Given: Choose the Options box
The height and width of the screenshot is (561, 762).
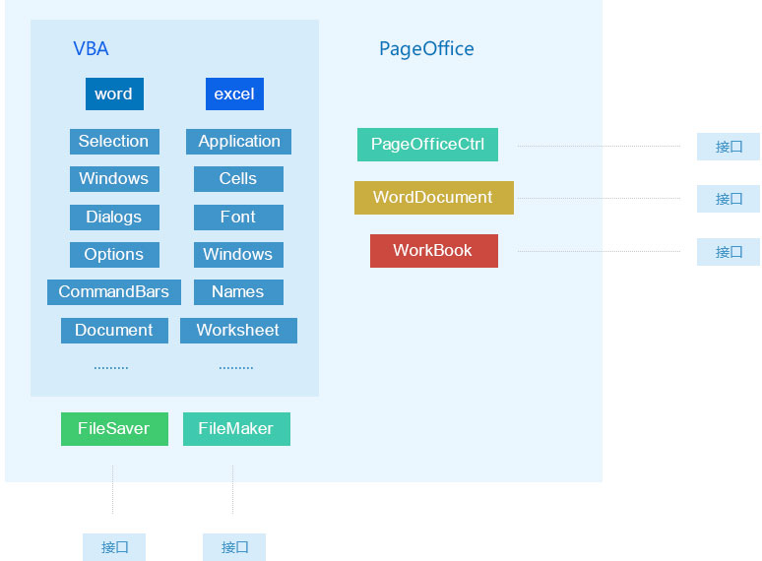Looking at the screenshot, I should click(x=114, y=255).
